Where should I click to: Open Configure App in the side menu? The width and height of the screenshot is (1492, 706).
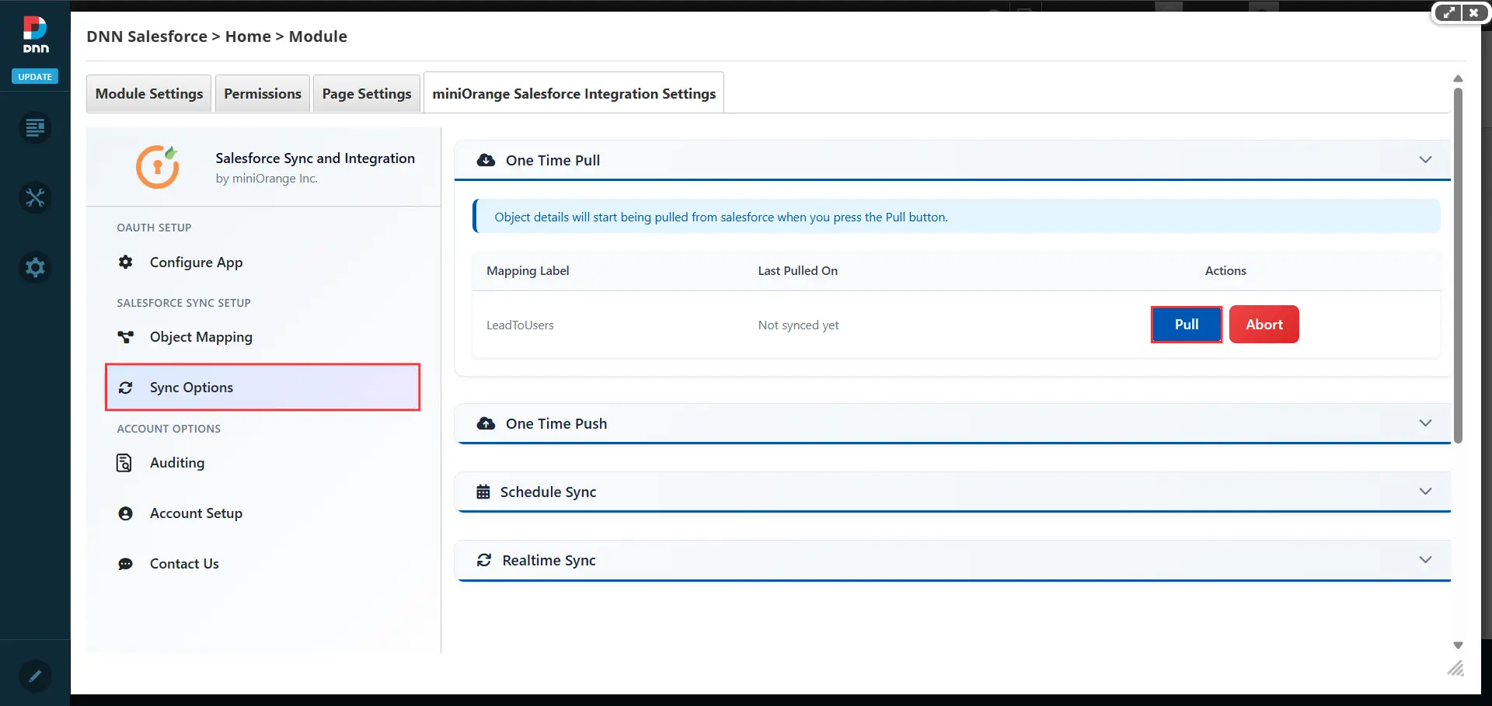[263, 263]
